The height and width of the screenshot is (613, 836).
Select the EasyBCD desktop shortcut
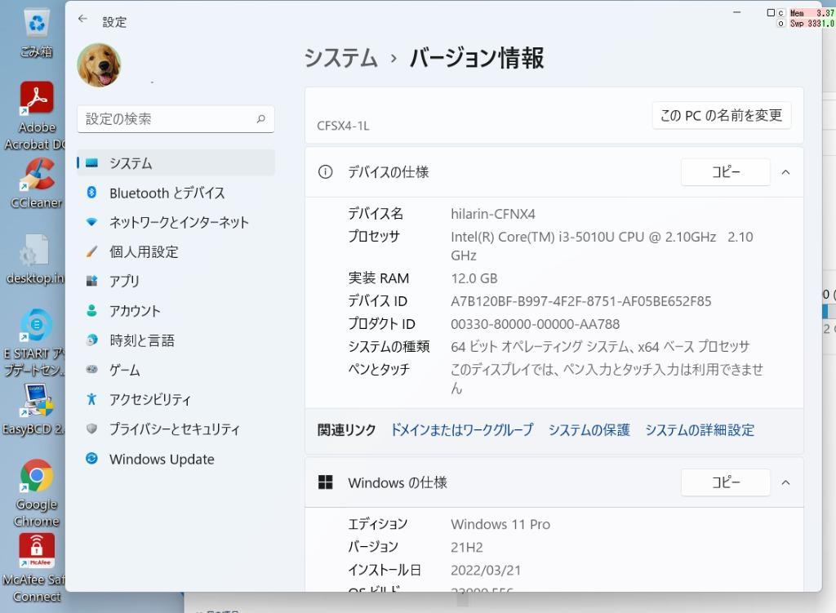[x=34, y=410]
